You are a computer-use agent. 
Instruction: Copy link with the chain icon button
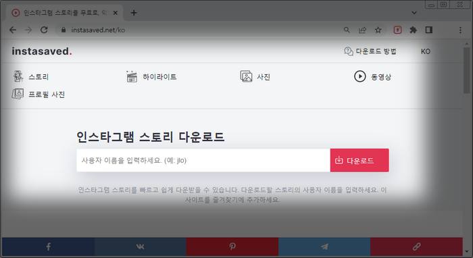tap(416, 247)
